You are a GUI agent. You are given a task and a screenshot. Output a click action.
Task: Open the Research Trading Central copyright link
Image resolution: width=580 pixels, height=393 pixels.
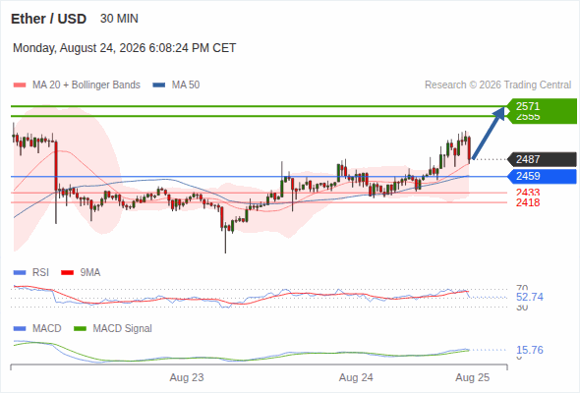tap(497, 85)
